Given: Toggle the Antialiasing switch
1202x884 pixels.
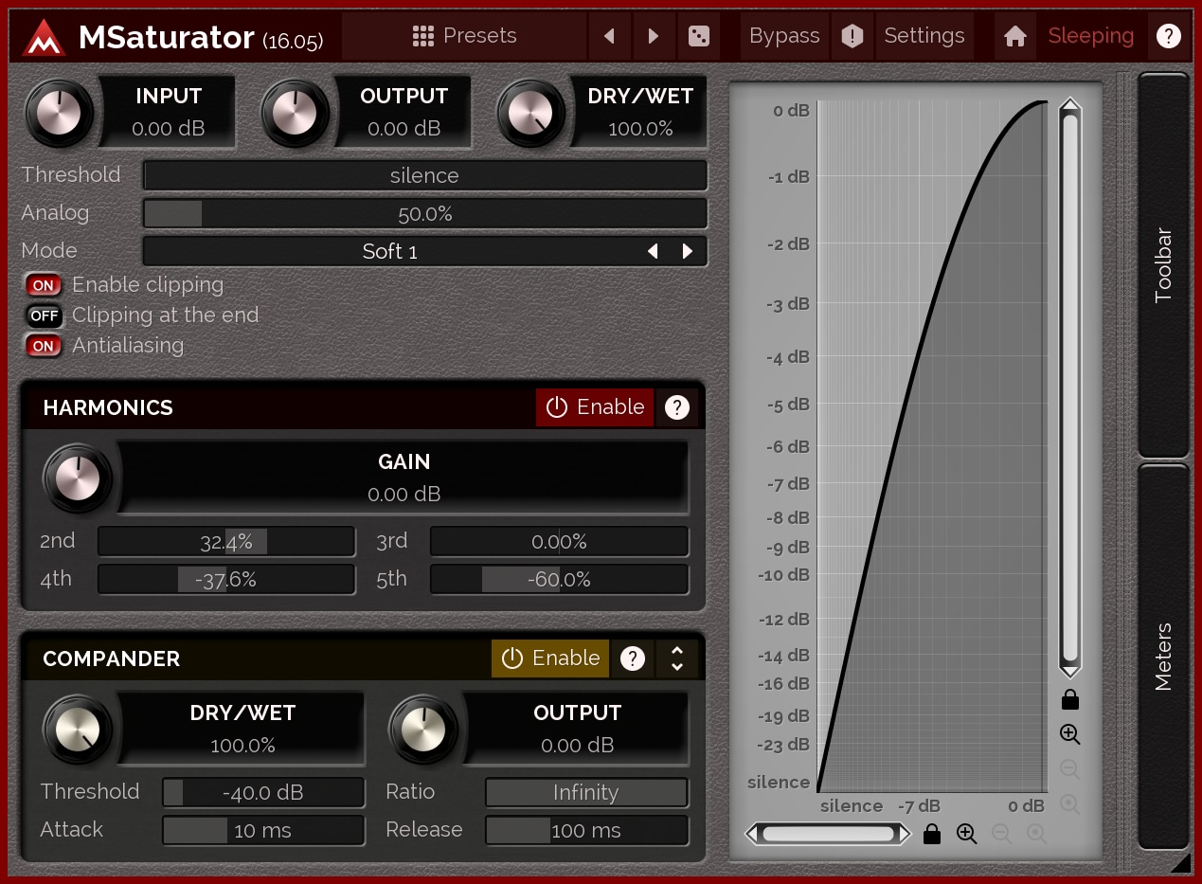Looking at the screenshot, I should (x=44, y=346).
